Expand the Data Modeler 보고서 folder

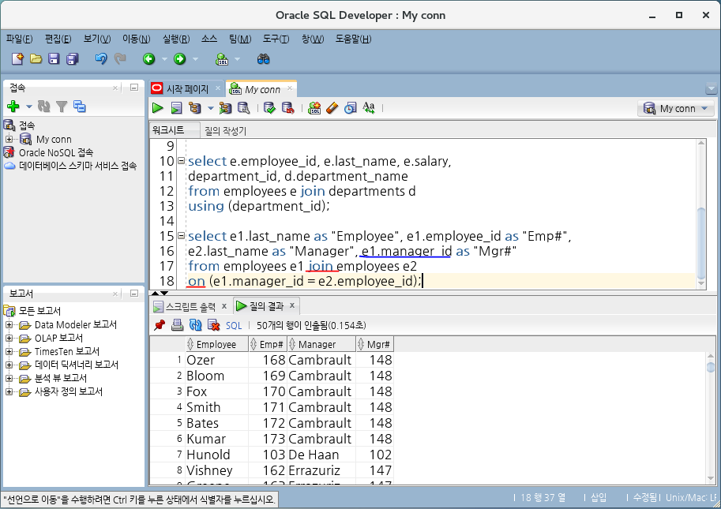(9, 325)
